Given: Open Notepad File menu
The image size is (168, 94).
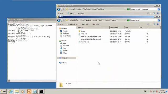Looking at the screenshot, I should point(9,22).
